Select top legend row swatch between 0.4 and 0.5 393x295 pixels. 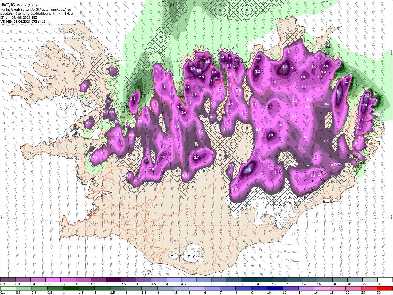38,280
